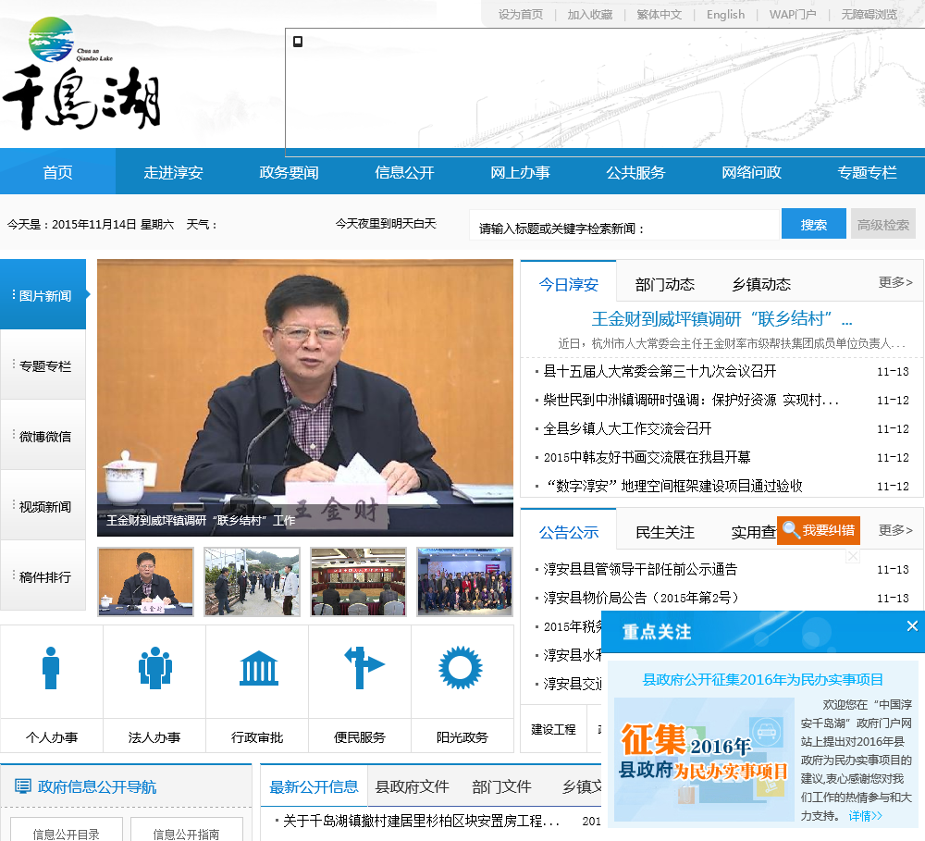The image size is (925, 841).
Task: Switch to 部门文件 tab
Action: click(501, 786)
